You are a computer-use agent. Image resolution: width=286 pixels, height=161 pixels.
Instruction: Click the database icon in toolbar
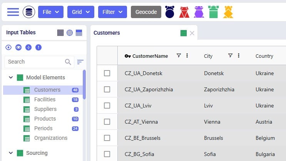(x=28, y=12)
